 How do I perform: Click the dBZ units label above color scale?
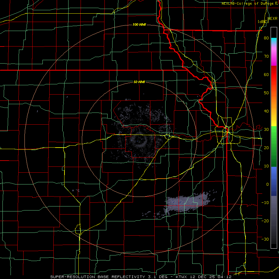[x=263, y=22]
